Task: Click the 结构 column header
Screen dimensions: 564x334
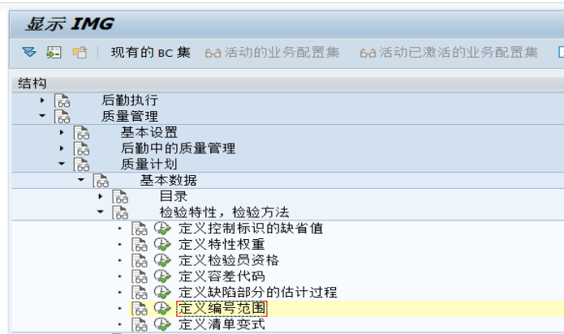Action: click(x=288, y=83)
